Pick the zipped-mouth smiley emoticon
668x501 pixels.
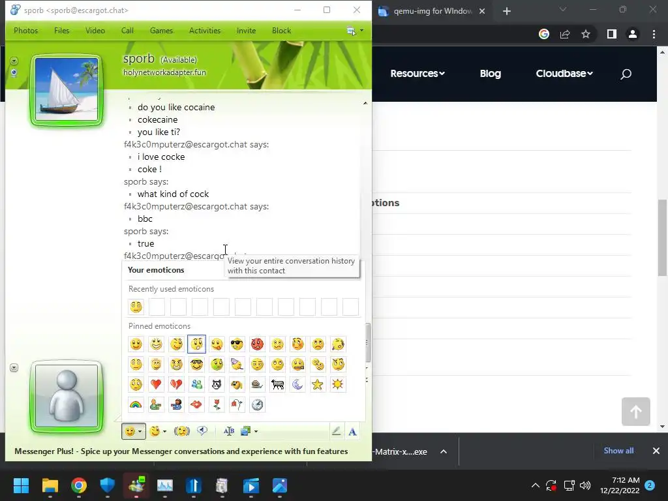coord(297,364)
